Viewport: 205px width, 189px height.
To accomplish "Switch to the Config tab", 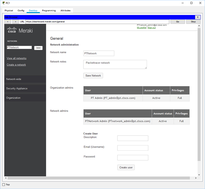I will pyautogui.click(x=21, y=11).
